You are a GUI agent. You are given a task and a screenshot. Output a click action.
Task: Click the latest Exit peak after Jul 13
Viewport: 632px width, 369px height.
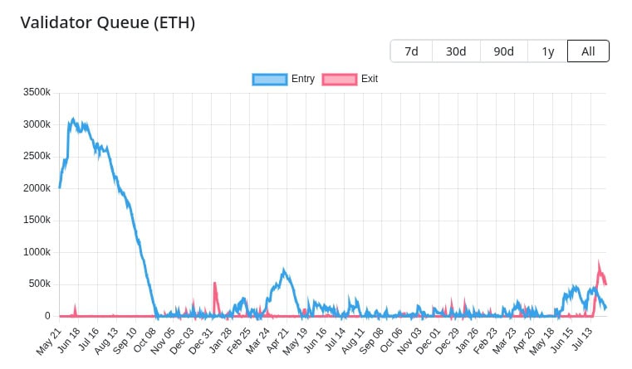pyautogui.click(x=599, y=262)
